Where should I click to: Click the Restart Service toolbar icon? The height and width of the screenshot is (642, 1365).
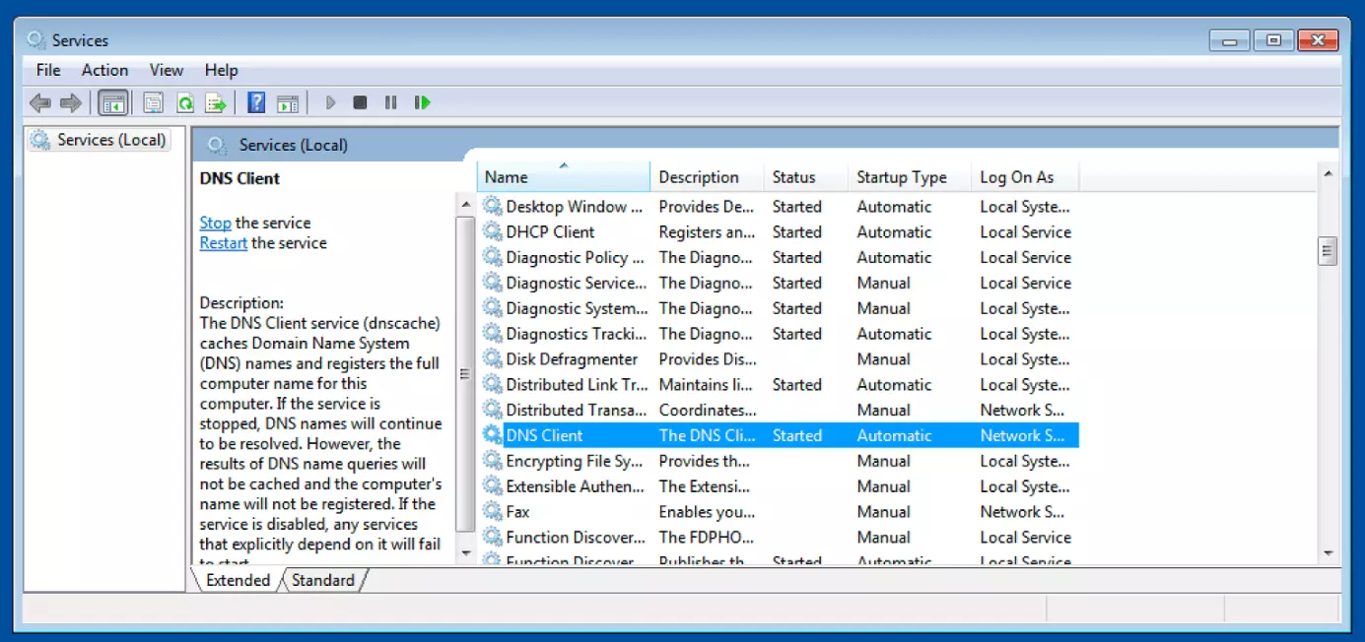(x=423, y=102)
